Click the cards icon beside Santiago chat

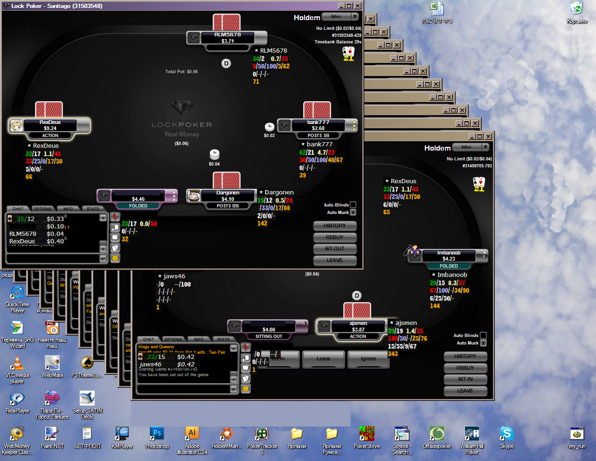115,248
